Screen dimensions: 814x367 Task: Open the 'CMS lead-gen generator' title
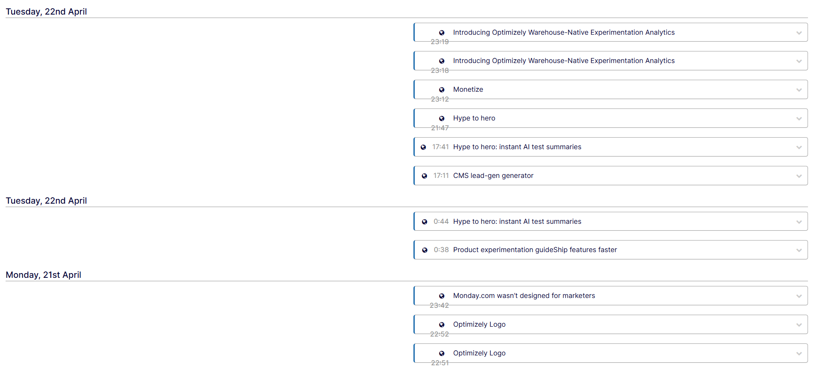click(493, 176)
